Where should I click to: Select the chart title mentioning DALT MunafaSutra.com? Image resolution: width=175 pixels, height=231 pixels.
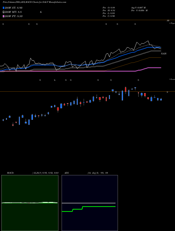tap(34, 2)
